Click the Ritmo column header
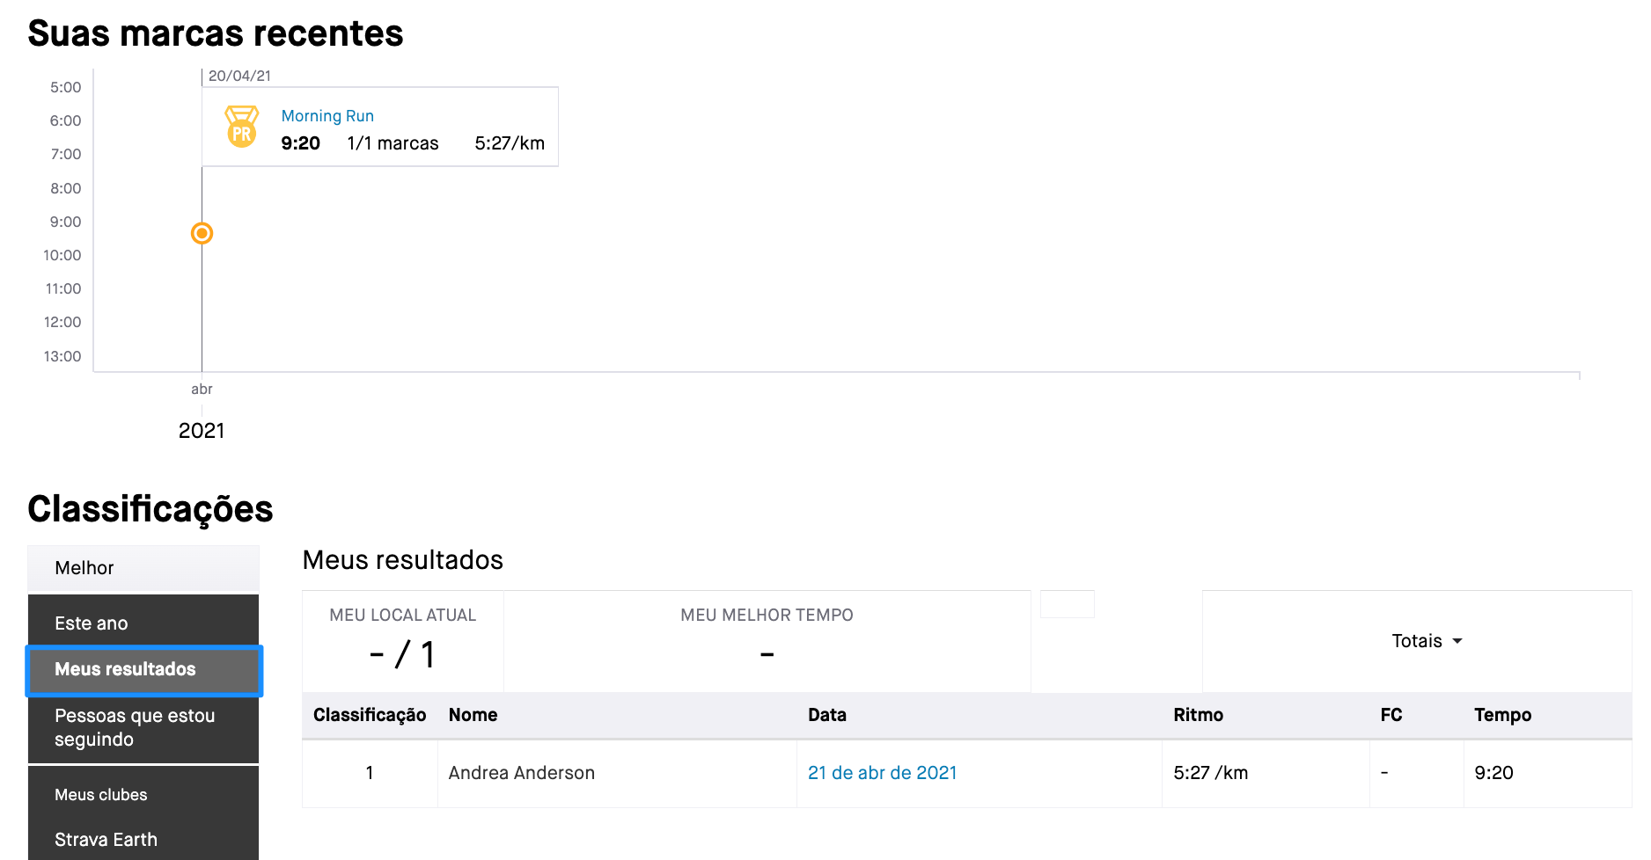Image resolution: width=1651 pixels, height=860 pixels. coord(1198,715)
